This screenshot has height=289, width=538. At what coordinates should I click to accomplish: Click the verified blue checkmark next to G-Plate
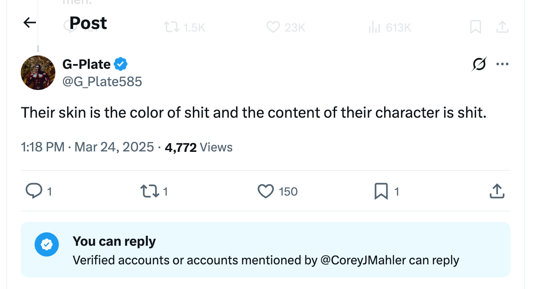pyautogui.click(x=120, y=64)
